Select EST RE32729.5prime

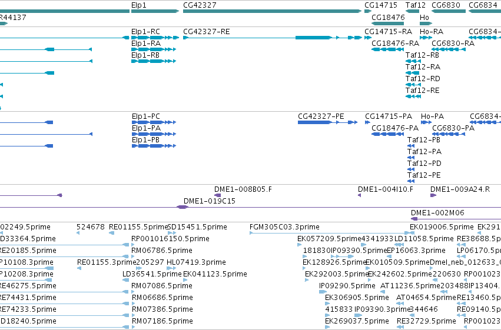[400, 327]
